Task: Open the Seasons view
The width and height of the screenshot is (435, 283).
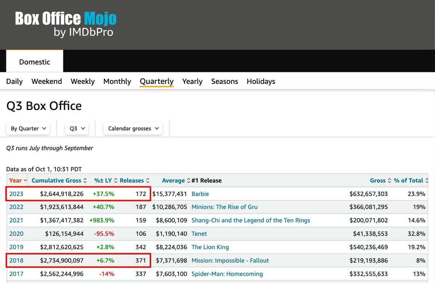Action: (224, 81)
